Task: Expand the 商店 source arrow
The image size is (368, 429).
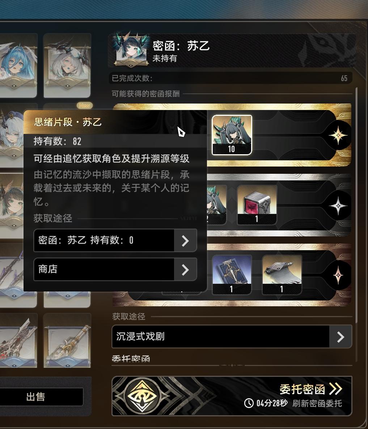Action: tap(185, 270)
